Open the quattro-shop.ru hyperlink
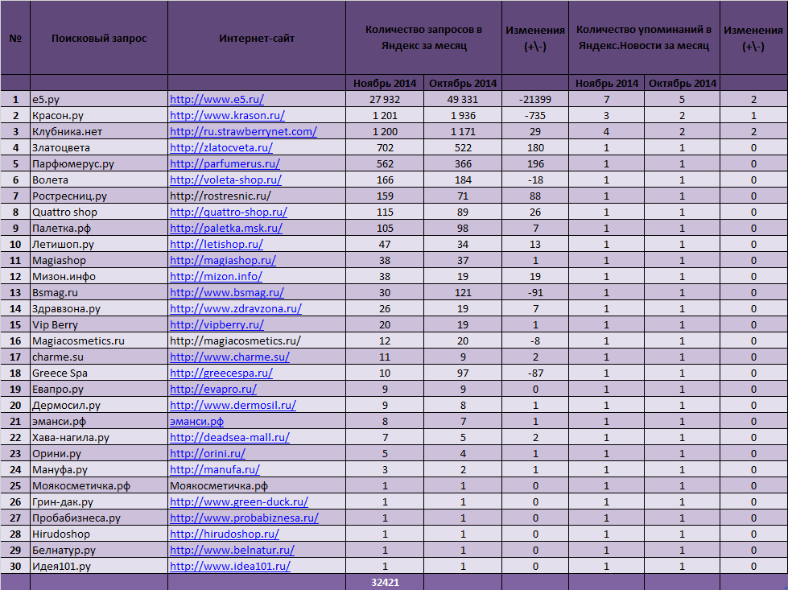This screenshot has width=788, height=590. point(228,212)
